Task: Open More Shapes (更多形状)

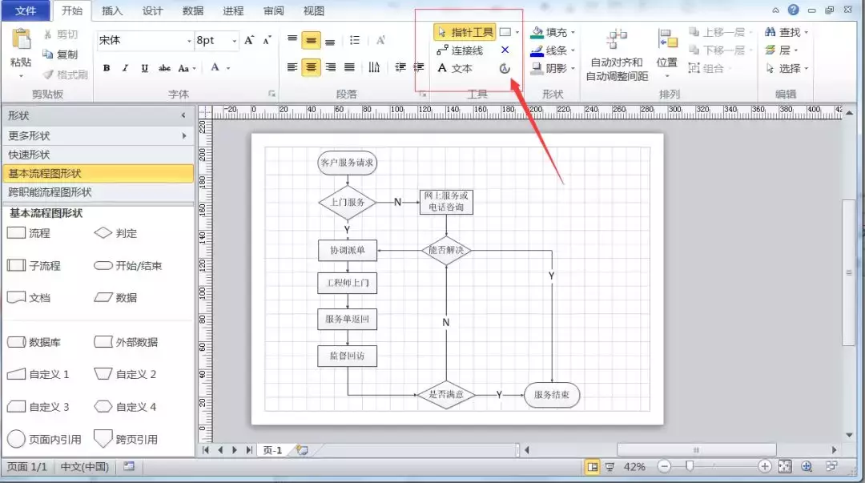Action: 99,135
